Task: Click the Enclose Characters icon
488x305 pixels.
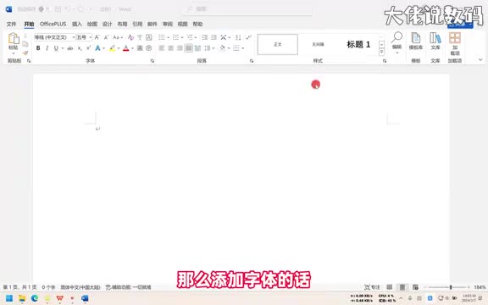Action: [x=149, y=48]
